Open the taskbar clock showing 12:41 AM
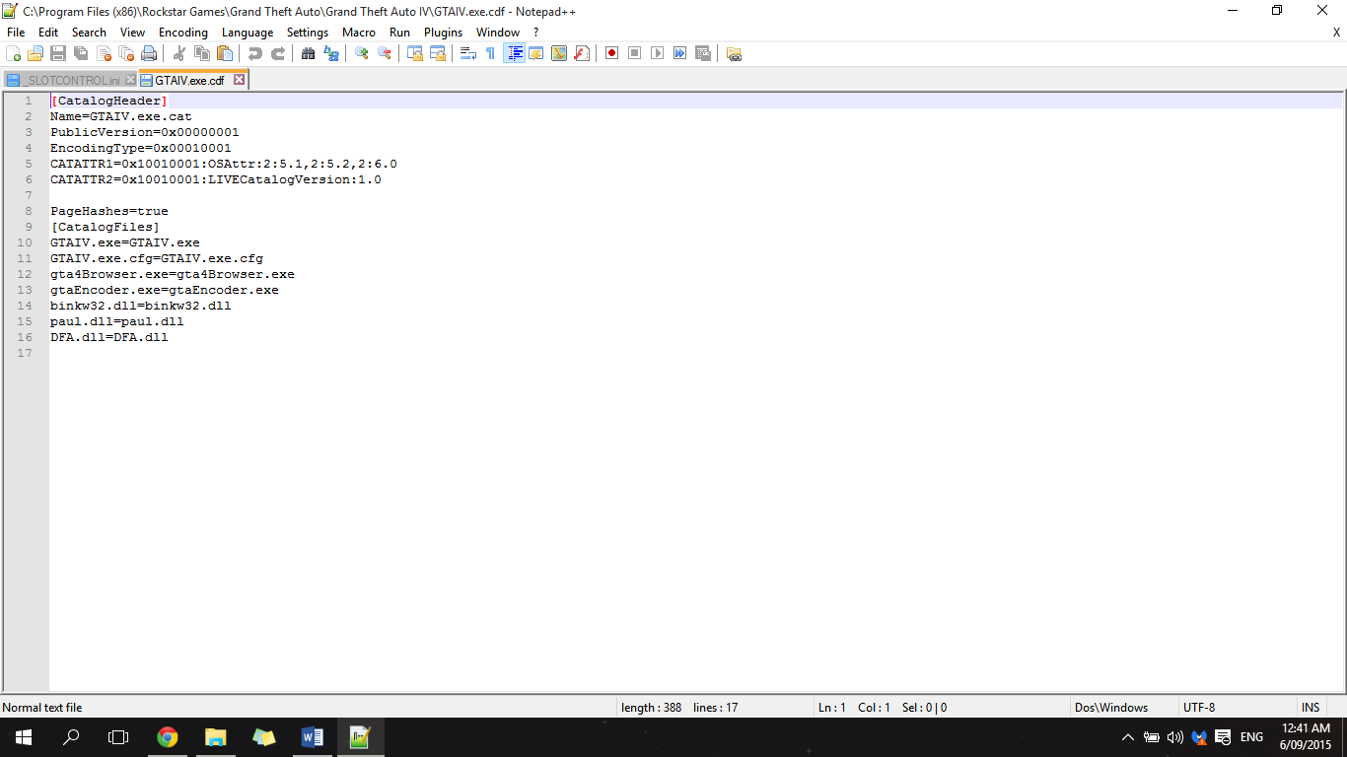Image resolution: width=1347 pixels, height=757 pixels. click(x=1307, y=737)
